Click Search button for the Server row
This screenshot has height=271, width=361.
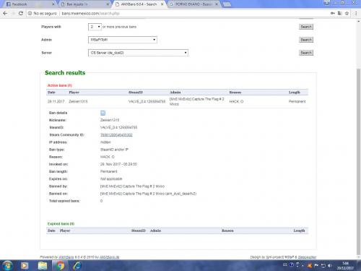(306, 53)
